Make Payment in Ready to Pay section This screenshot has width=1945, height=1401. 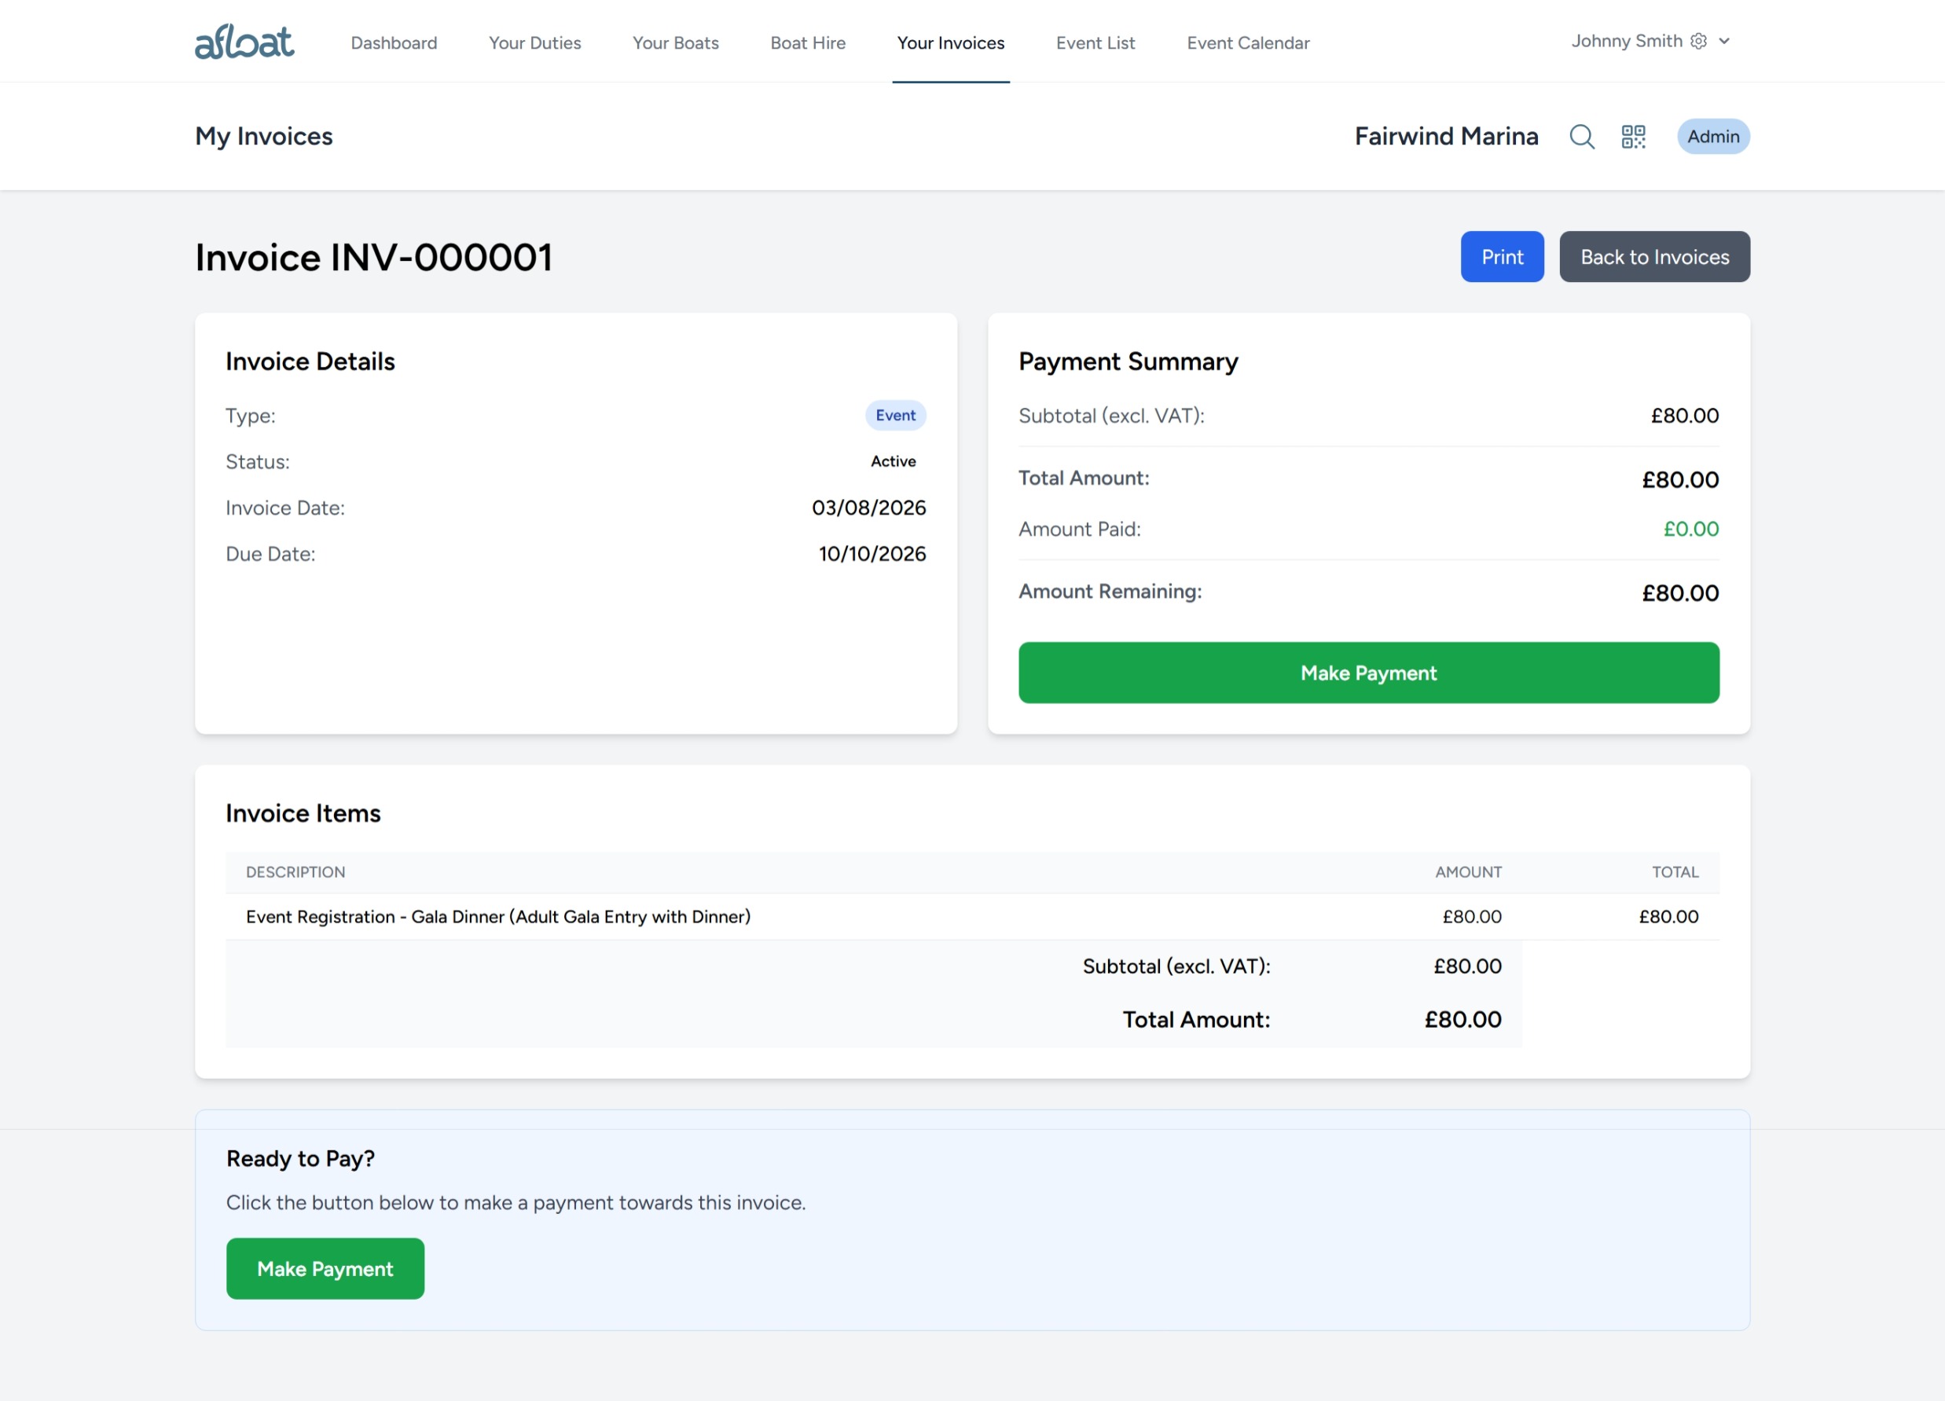pos(325,1269)
